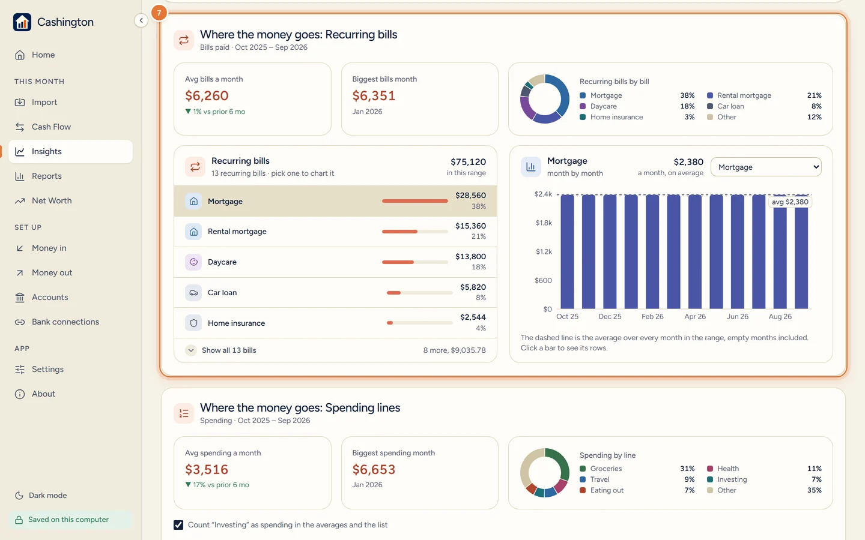
Task: Click the Reports bar chart icon
Action: [x=20, y=176]
